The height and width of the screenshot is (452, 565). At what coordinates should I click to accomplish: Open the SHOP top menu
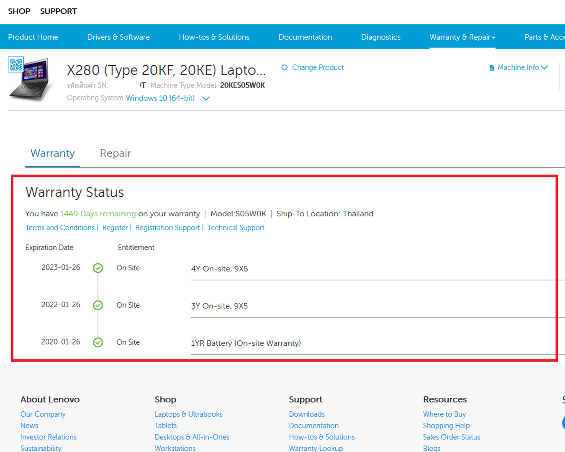coord(19,11)
